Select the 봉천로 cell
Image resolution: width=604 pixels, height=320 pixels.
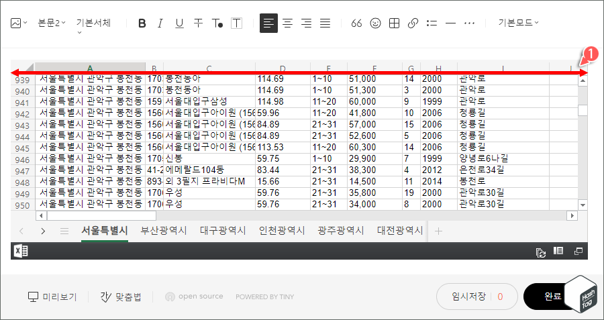tap(503, 181)
